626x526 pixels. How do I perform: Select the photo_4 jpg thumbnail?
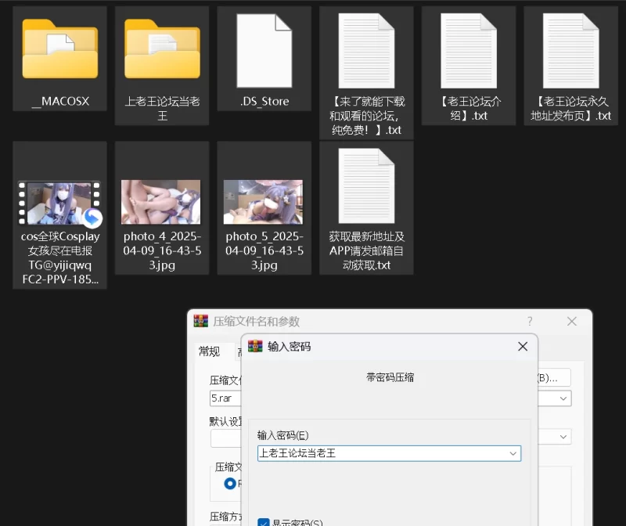point(161,202)
